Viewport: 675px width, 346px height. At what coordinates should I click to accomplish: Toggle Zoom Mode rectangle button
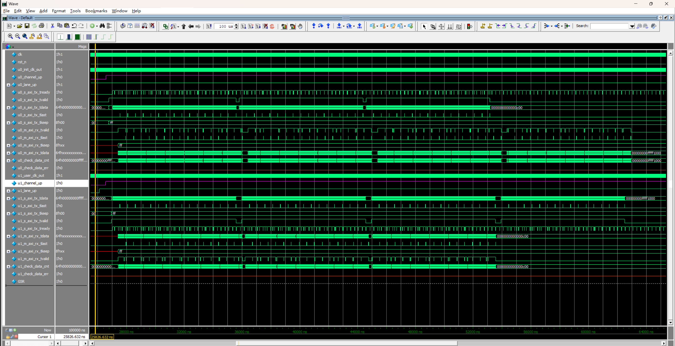[x=433, y=26]
